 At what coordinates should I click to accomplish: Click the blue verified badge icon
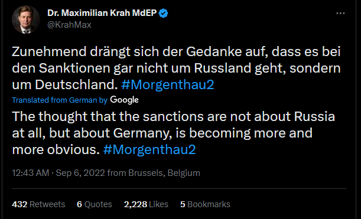[164, 13]
